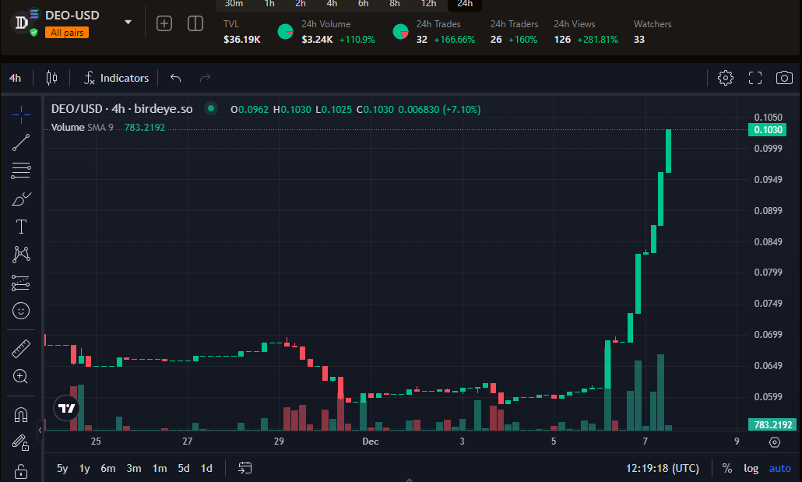
Task: Set chart range to 1y
Action: pyautogui.click(x=84, y=468)
